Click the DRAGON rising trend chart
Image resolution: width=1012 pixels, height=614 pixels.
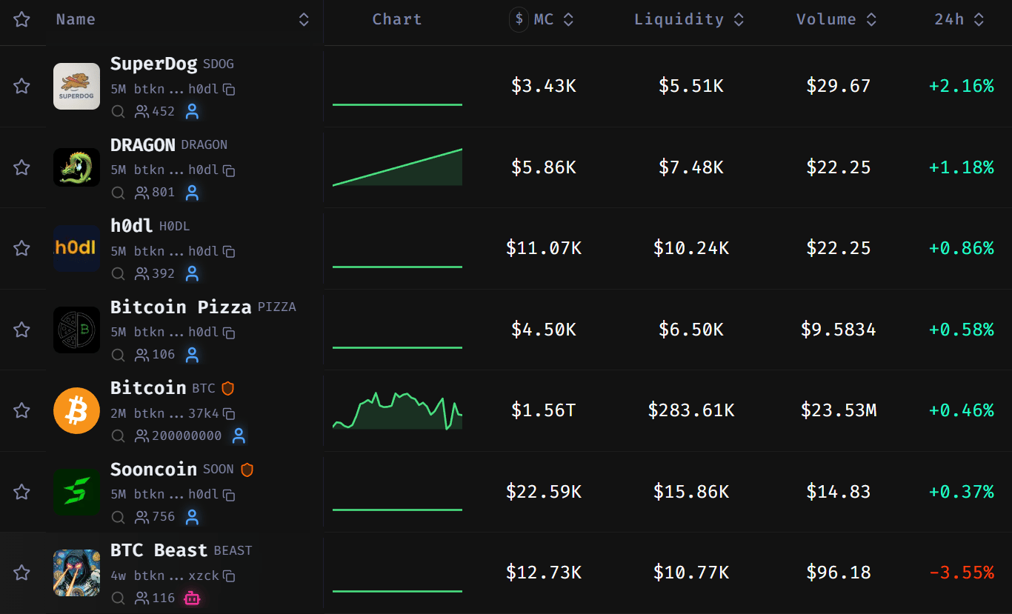pos(397,167)
